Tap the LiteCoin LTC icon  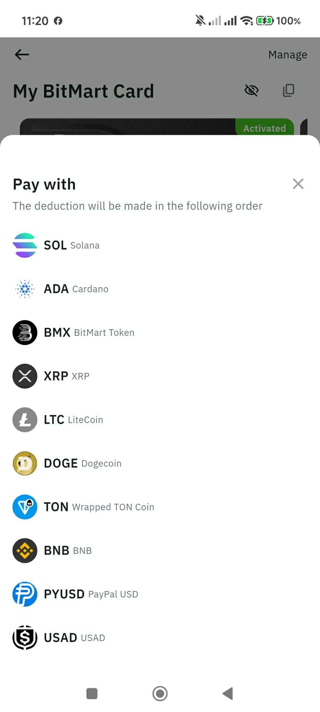pyautogui.click(x=25, y=420)
